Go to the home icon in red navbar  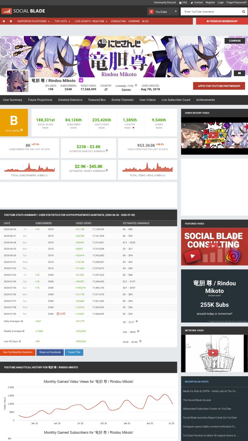pos(4,21)
